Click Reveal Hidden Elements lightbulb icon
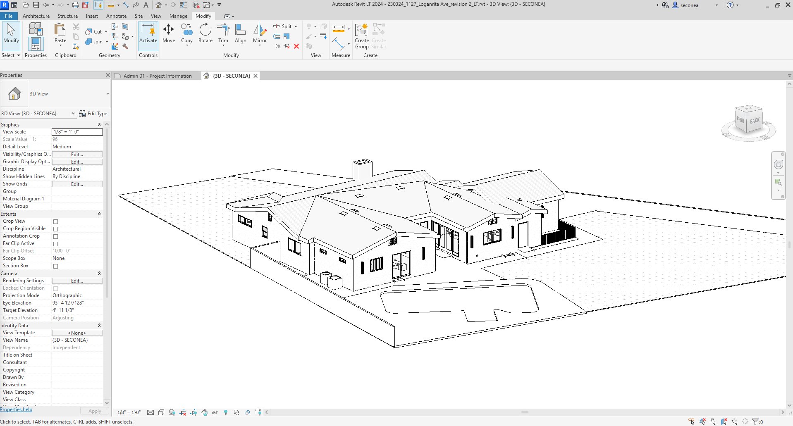Screen dimensions: 793x426 coord(226,412)
